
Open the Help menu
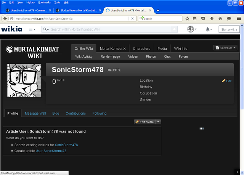(x=66, y=3)
